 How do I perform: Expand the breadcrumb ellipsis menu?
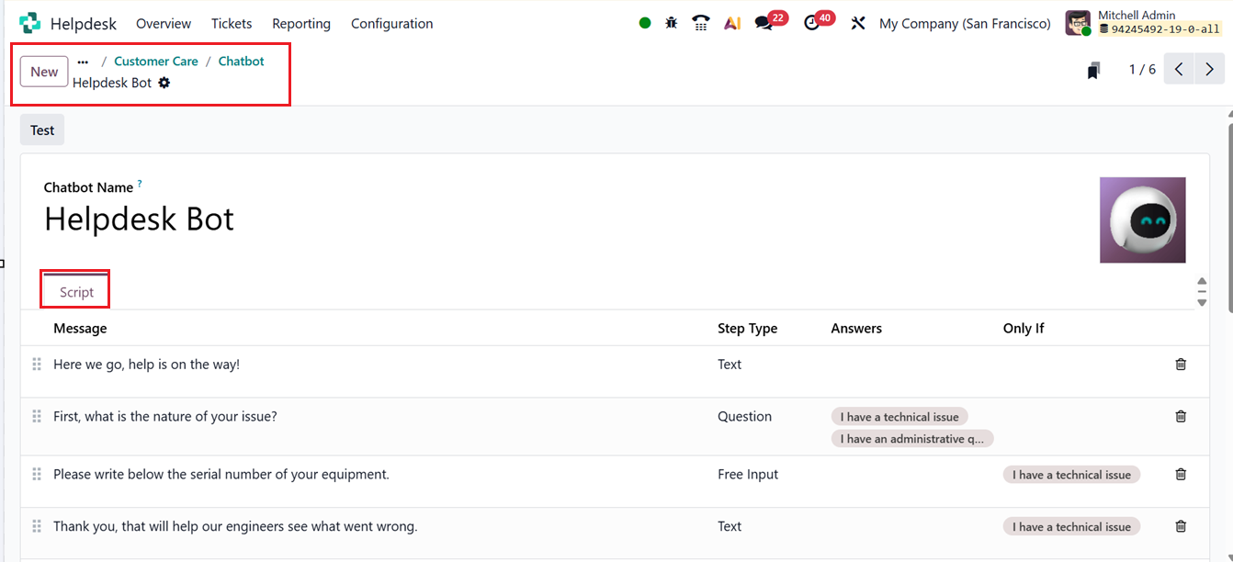(83, 62)
